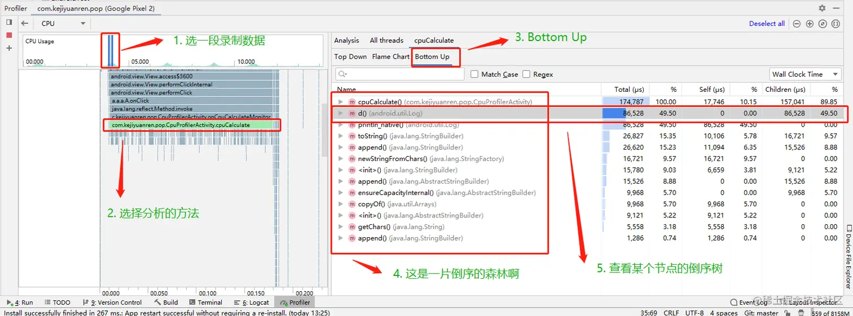Open the TODO tool window
The image size is (853, 316).
[x=57, y=302]
